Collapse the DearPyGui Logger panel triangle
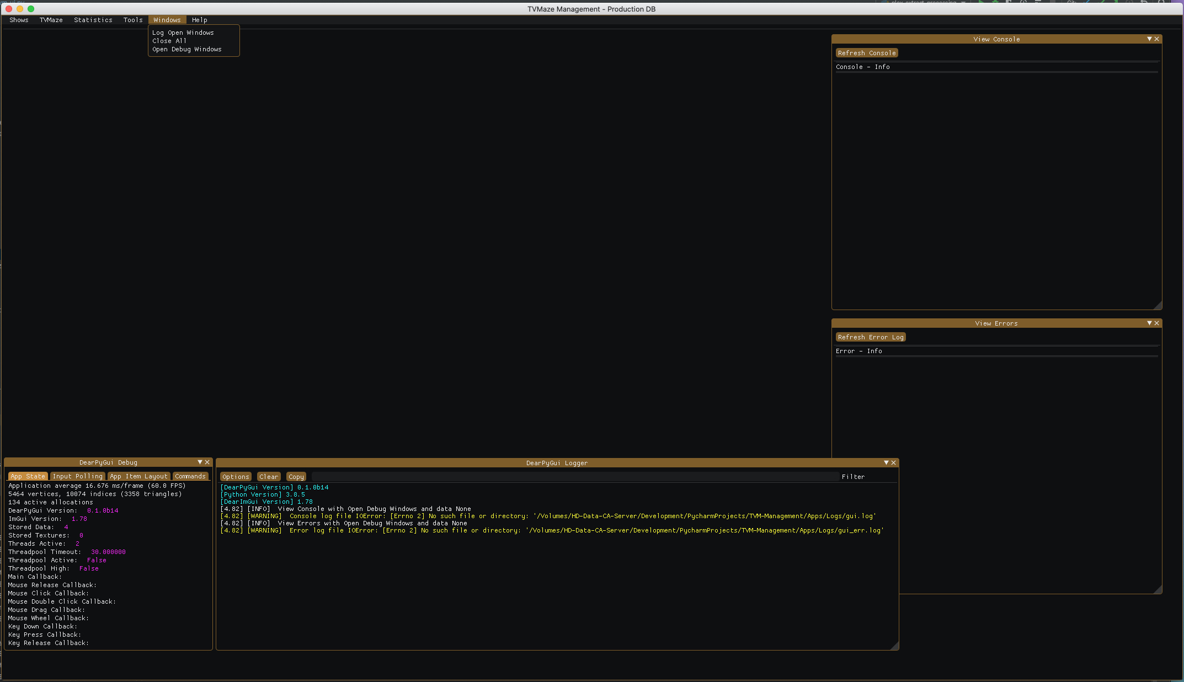1184x682 pixels. click(886, 462)
